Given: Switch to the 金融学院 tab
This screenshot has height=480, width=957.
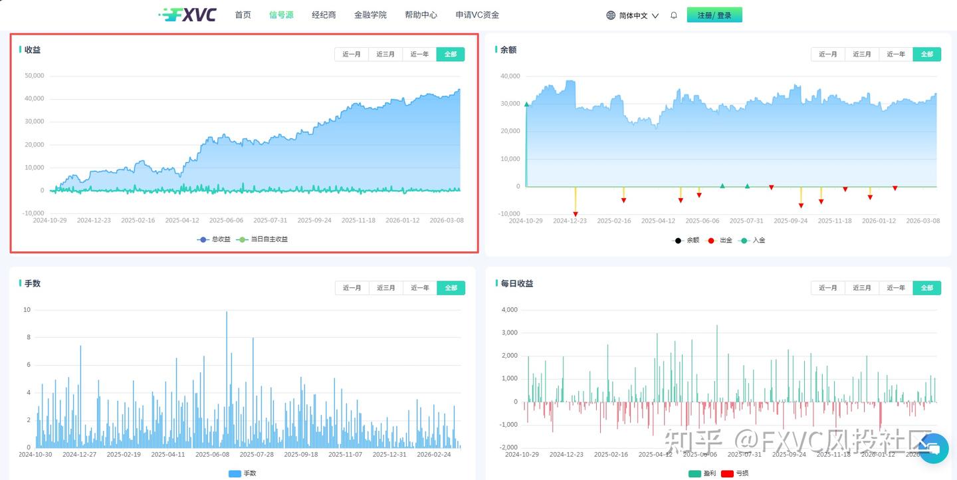Looking at the screenshot, I should [370, 15].
